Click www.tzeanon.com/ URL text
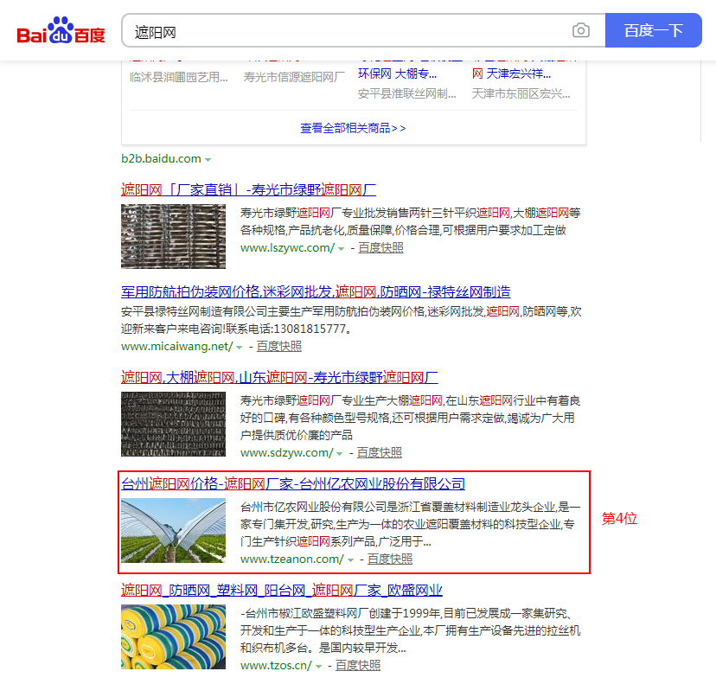The height and width of the screenshot is (684, 716). pos(291,559)
